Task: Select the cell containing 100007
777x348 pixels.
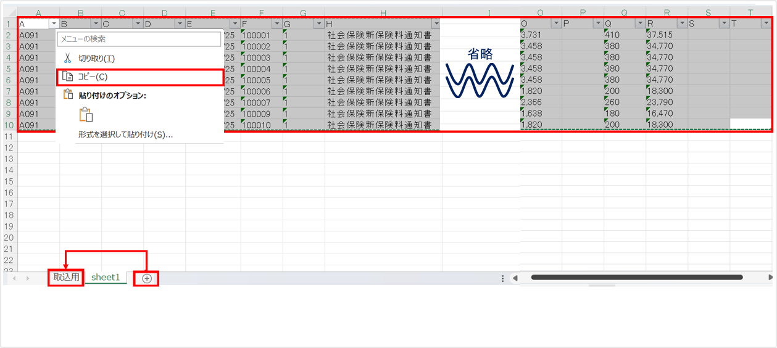Action: [x=262, y=102]
